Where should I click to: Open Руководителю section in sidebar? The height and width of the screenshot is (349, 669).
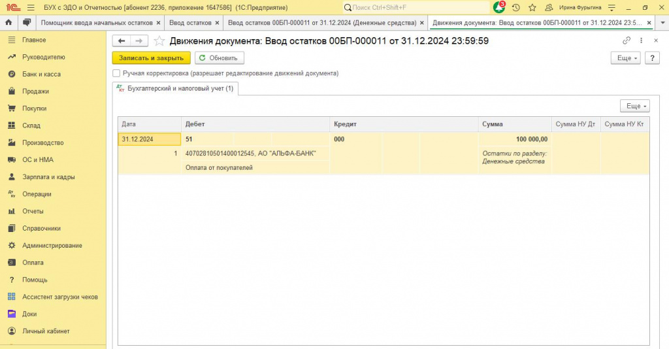(x=44, y=57)
